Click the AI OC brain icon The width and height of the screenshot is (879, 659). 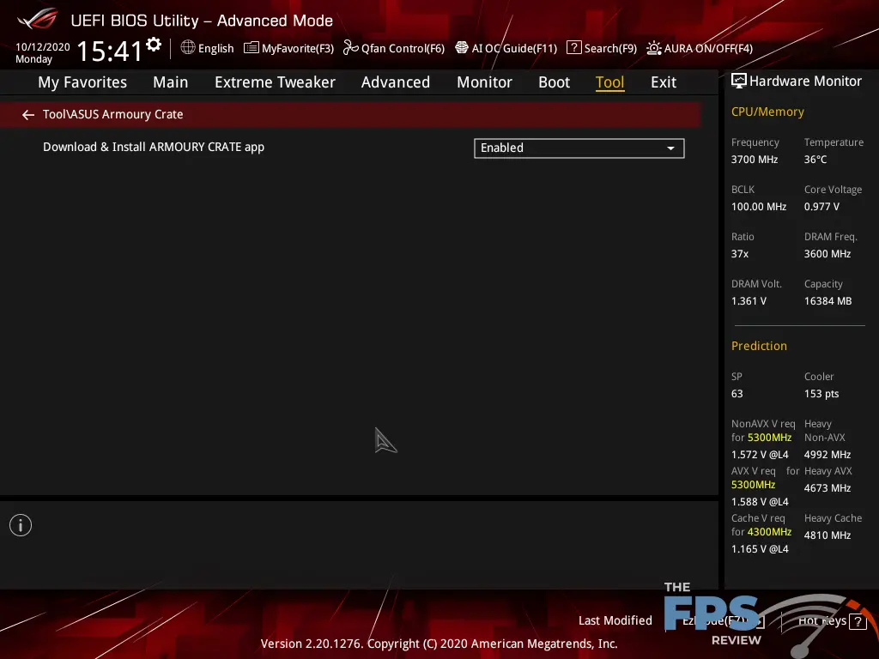click(461, 48)
